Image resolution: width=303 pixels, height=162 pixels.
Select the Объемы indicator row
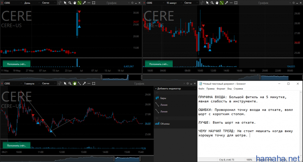175,124
